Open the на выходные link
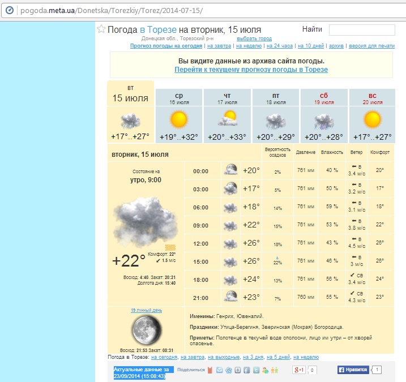The width and height of the screenshot is (406, 382). click(224, 357)
